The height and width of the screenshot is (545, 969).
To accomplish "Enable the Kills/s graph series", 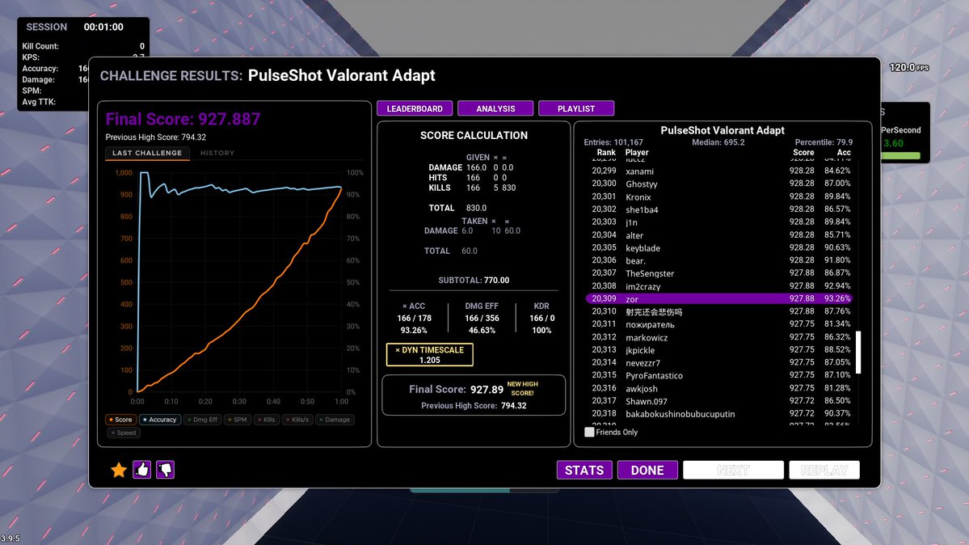I will (297, 420).
